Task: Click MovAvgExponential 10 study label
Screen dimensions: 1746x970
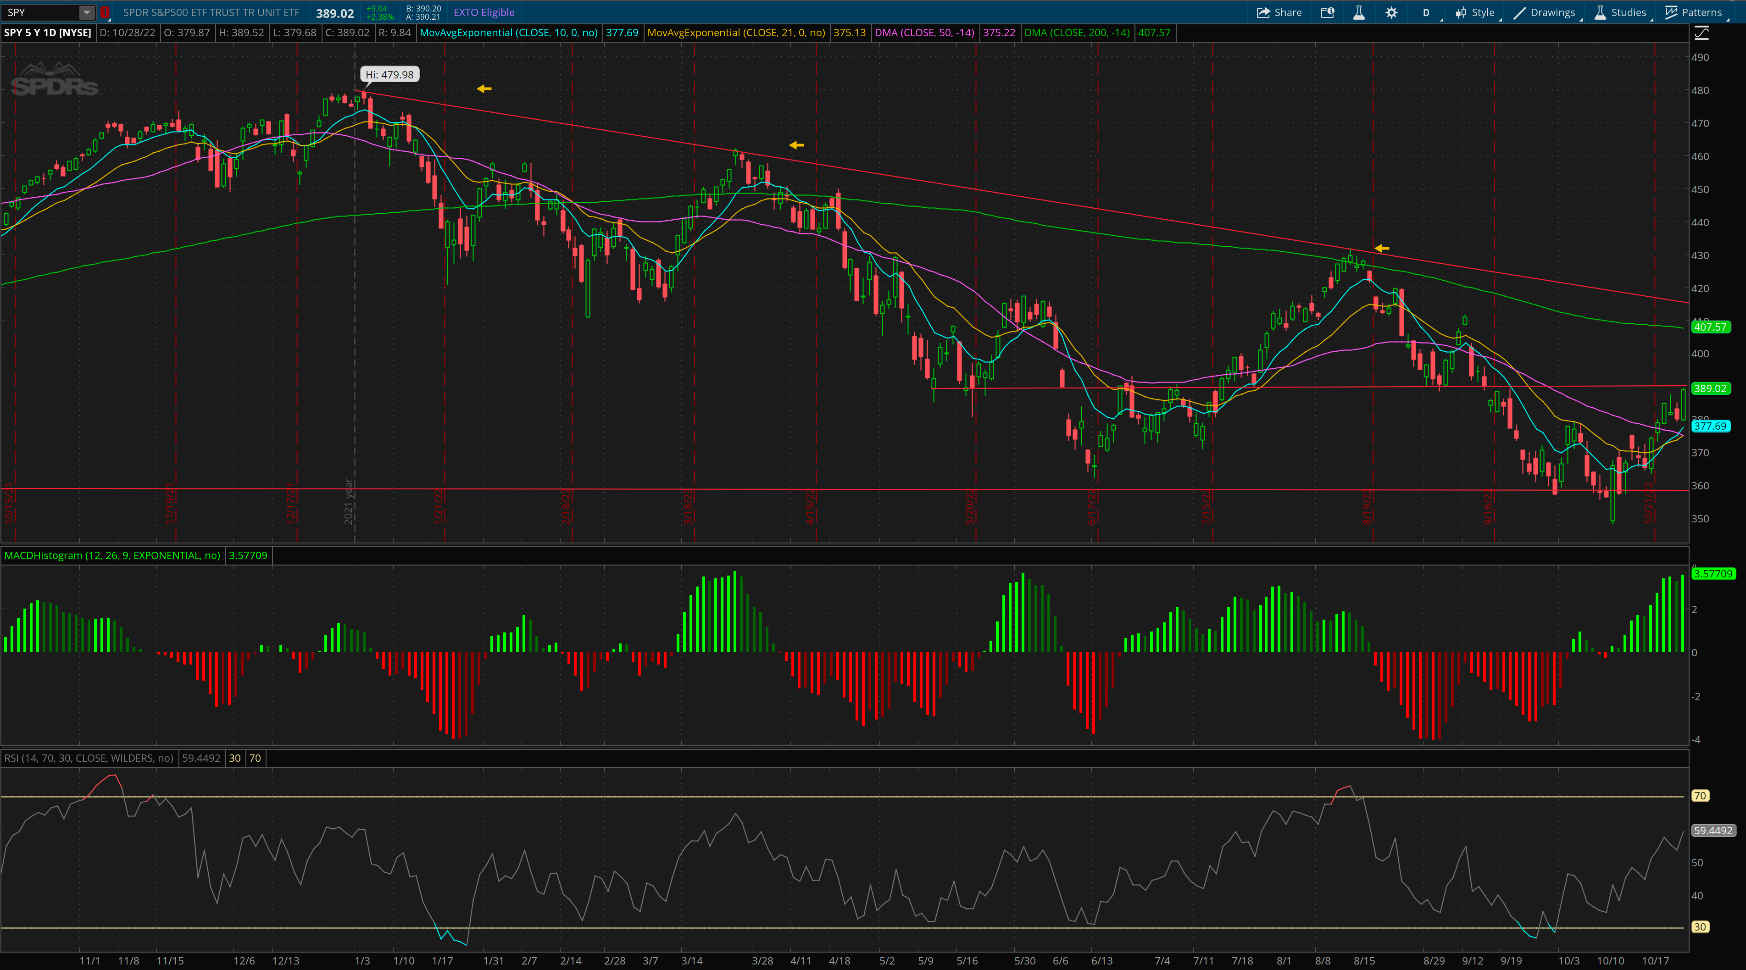Action: (x=508, y=33)
